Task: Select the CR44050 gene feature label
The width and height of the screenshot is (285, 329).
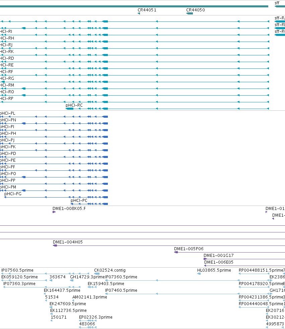Action: point(196,10)
